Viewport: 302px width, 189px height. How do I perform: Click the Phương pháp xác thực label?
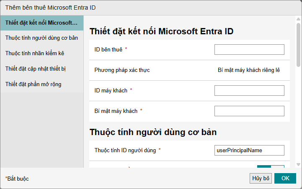click(122, 70)
